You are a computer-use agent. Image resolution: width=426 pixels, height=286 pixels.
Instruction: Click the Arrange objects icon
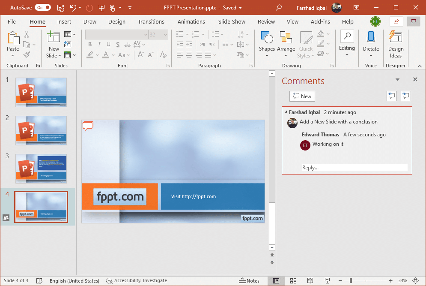[x=286, y=42]
